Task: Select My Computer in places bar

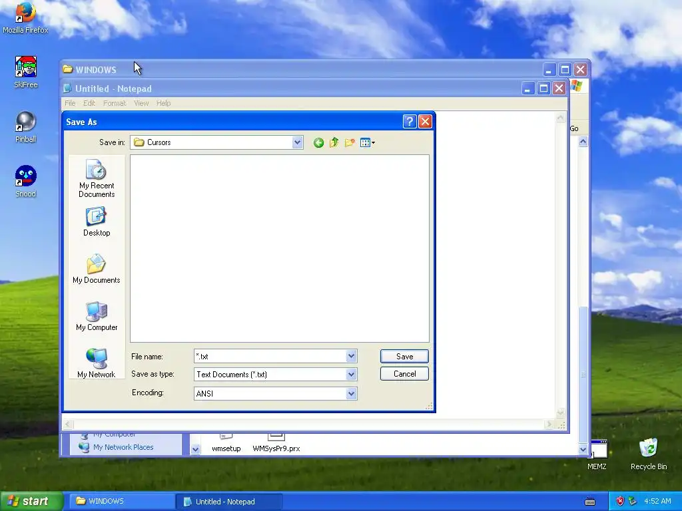Action: [97, 316]
